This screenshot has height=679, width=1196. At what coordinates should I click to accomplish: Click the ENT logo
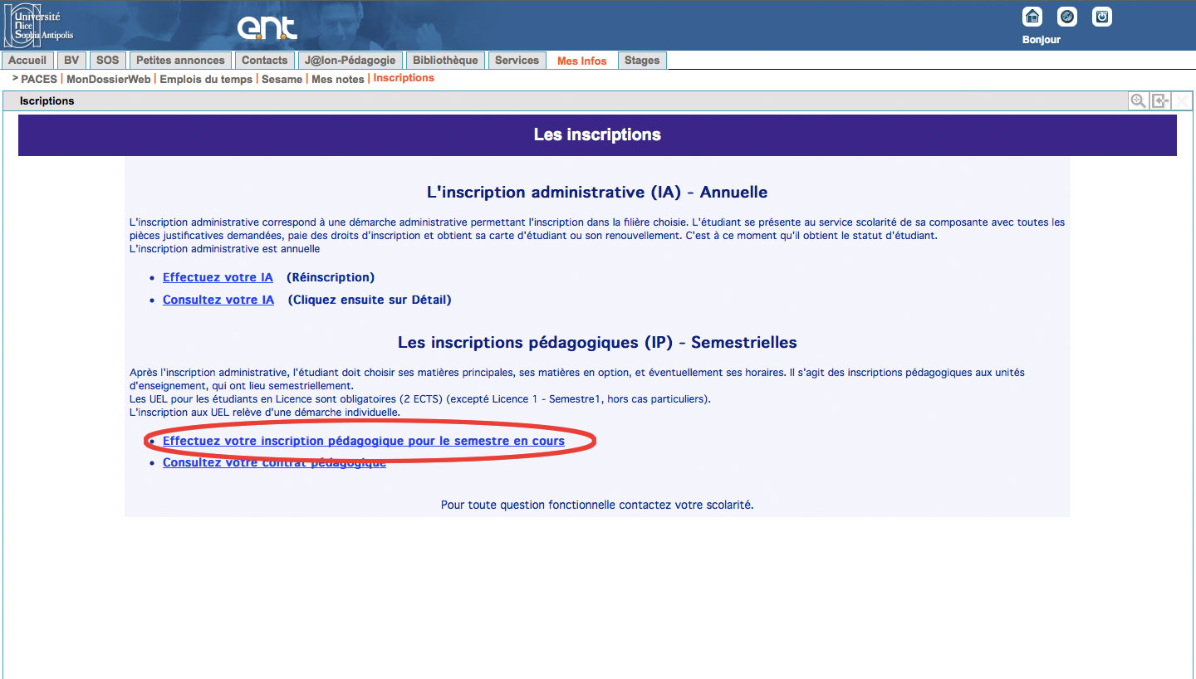coord(267,27)
